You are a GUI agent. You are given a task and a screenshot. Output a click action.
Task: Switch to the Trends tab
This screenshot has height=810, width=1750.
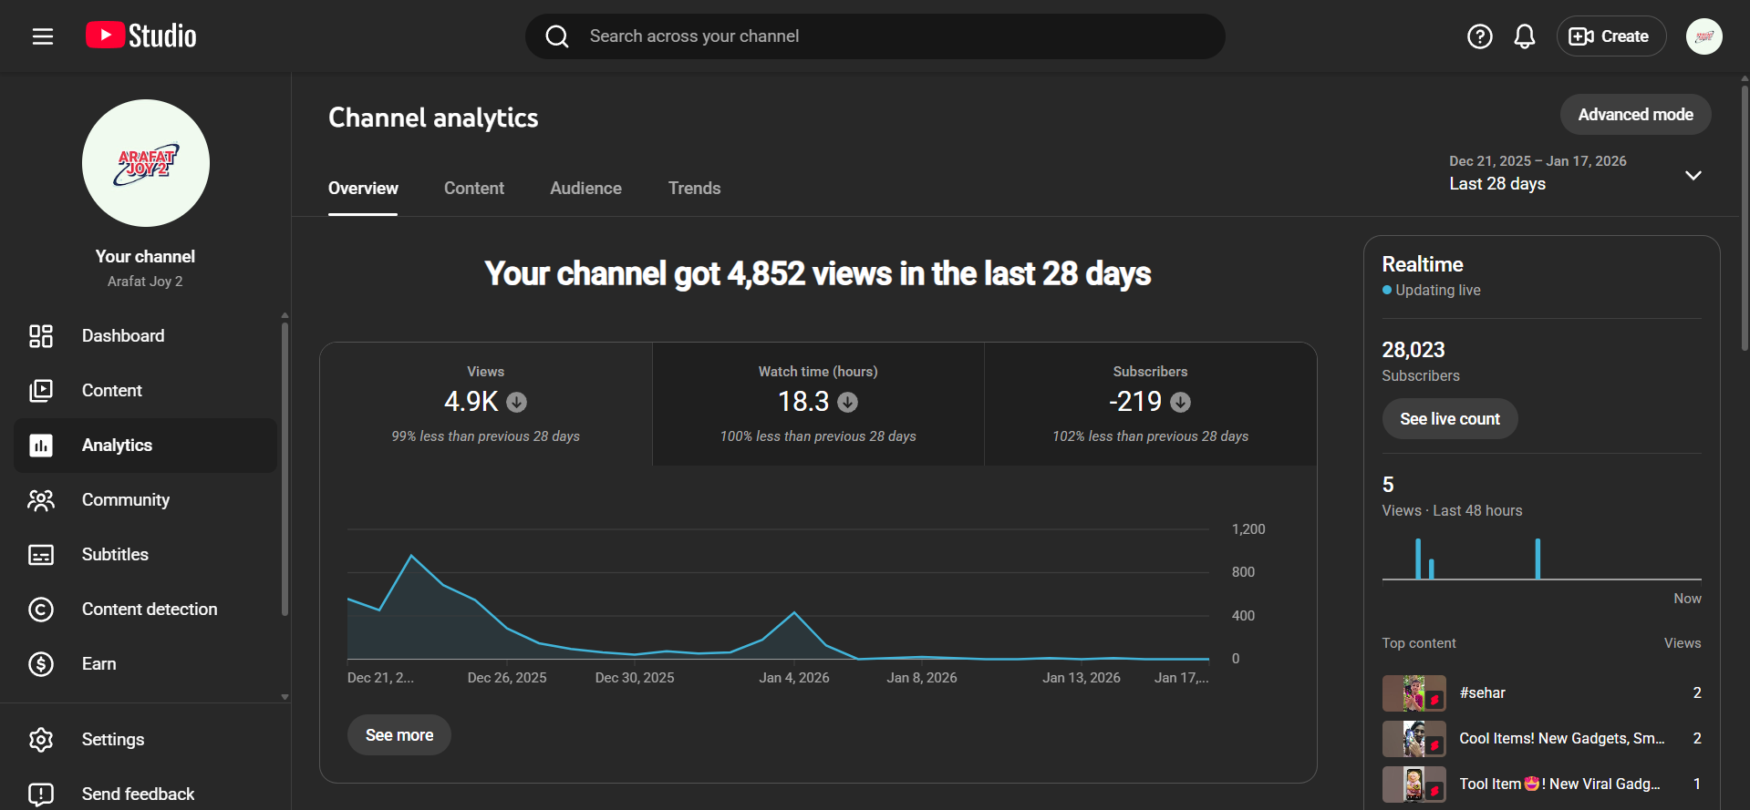click(x=694, y=189)
